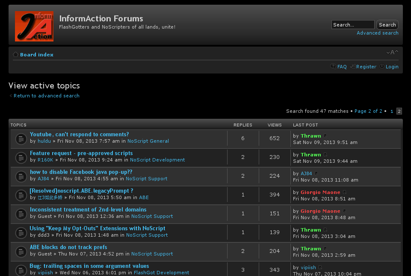Click the FAQ question-mark icon
The height and width of the screenshot is (276, 411).
(x=333, y=67)
